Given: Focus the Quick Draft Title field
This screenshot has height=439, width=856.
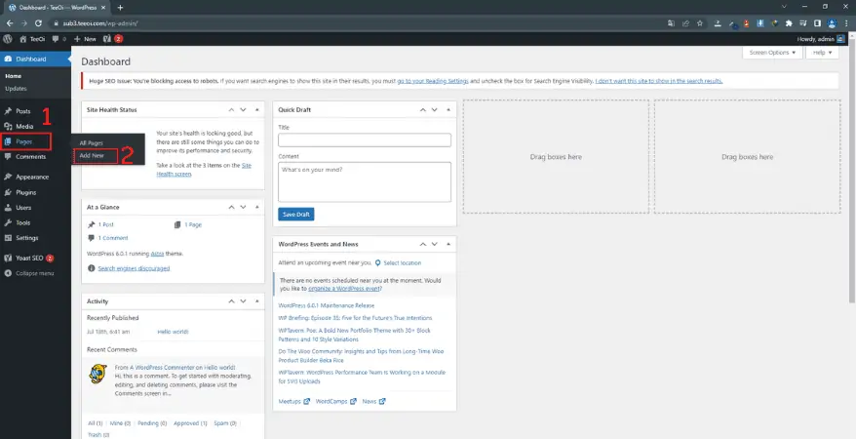Looking at the screenshot, I should 365,140.
